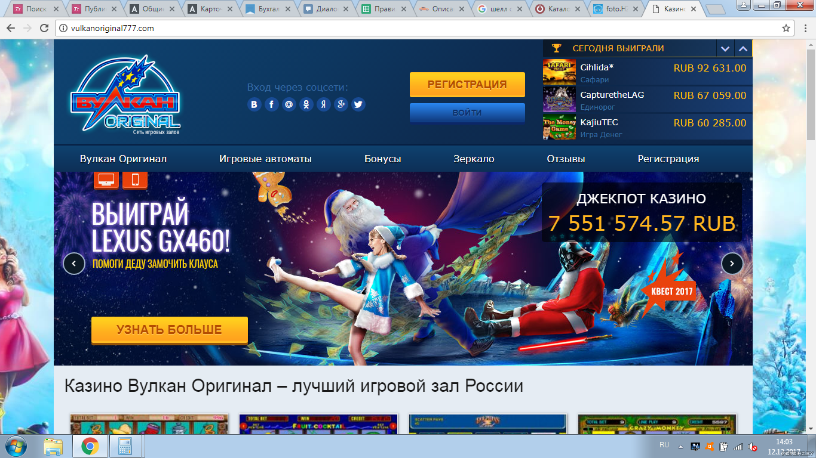This screenshot has width=816, height=458.
Task: Open Calculator from the taskbar
Action: point(125,446)
